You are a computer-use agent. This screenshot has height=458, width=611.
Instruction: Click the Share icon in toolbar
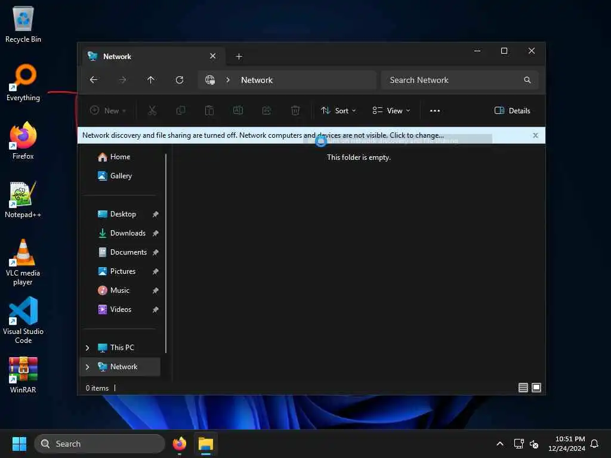tap(267, 110)
